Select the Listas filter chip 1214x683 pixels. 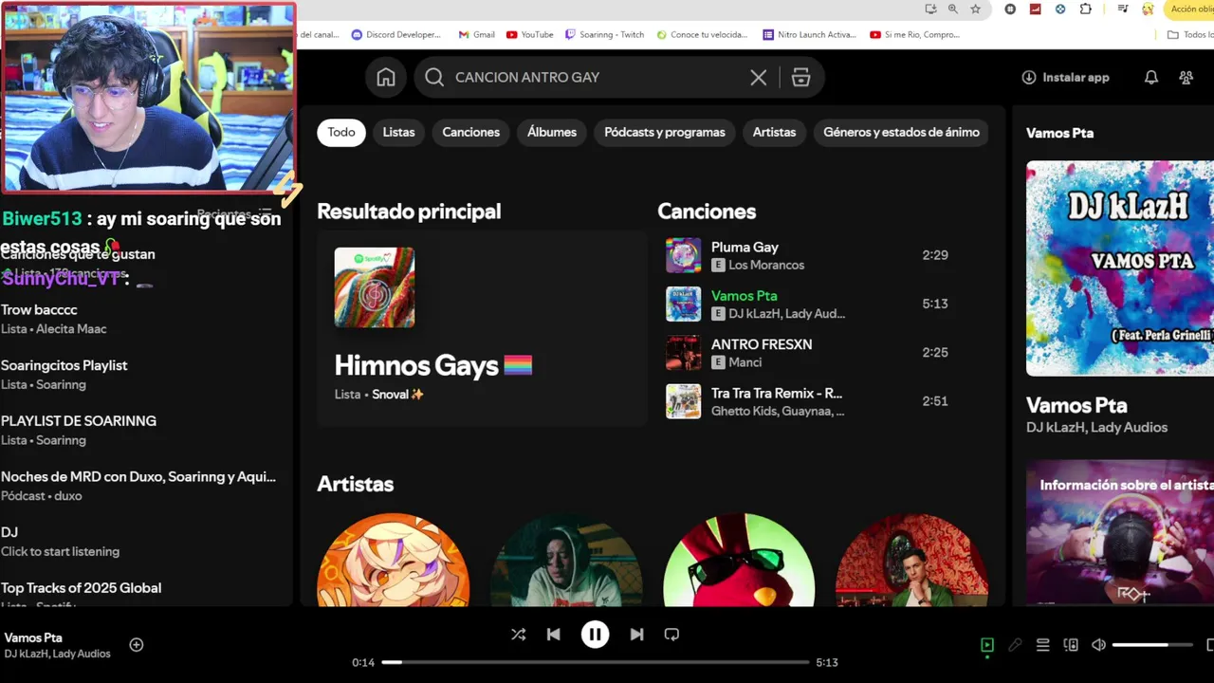398,132
